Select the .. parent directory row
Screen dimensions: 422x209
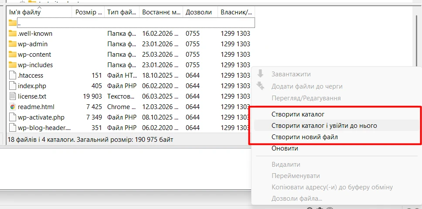(x=136, y=23)
